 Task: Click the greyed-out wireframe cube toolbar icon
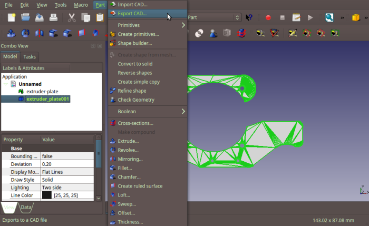227,33
